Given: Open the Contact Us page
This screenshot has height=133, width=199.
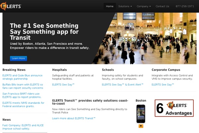Looking at the screenshot, I should pyautogui.click(x=162, y=6).
